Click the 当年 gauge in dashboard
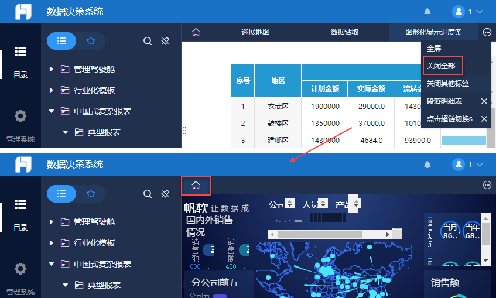Screen dimensions: 496x298 coord(472,231)
